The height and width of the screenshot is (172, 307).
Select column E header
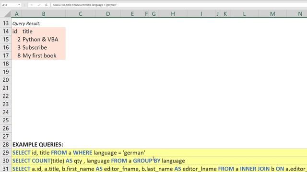[132, 14]
